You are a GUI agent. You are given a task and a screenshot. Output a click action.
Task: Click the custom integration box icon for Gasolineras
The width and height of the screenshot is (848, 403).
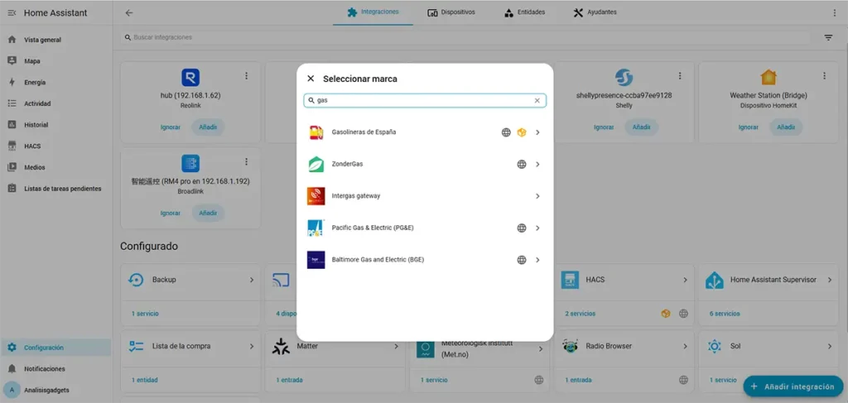pyautogui.click(x=522, y=132)
